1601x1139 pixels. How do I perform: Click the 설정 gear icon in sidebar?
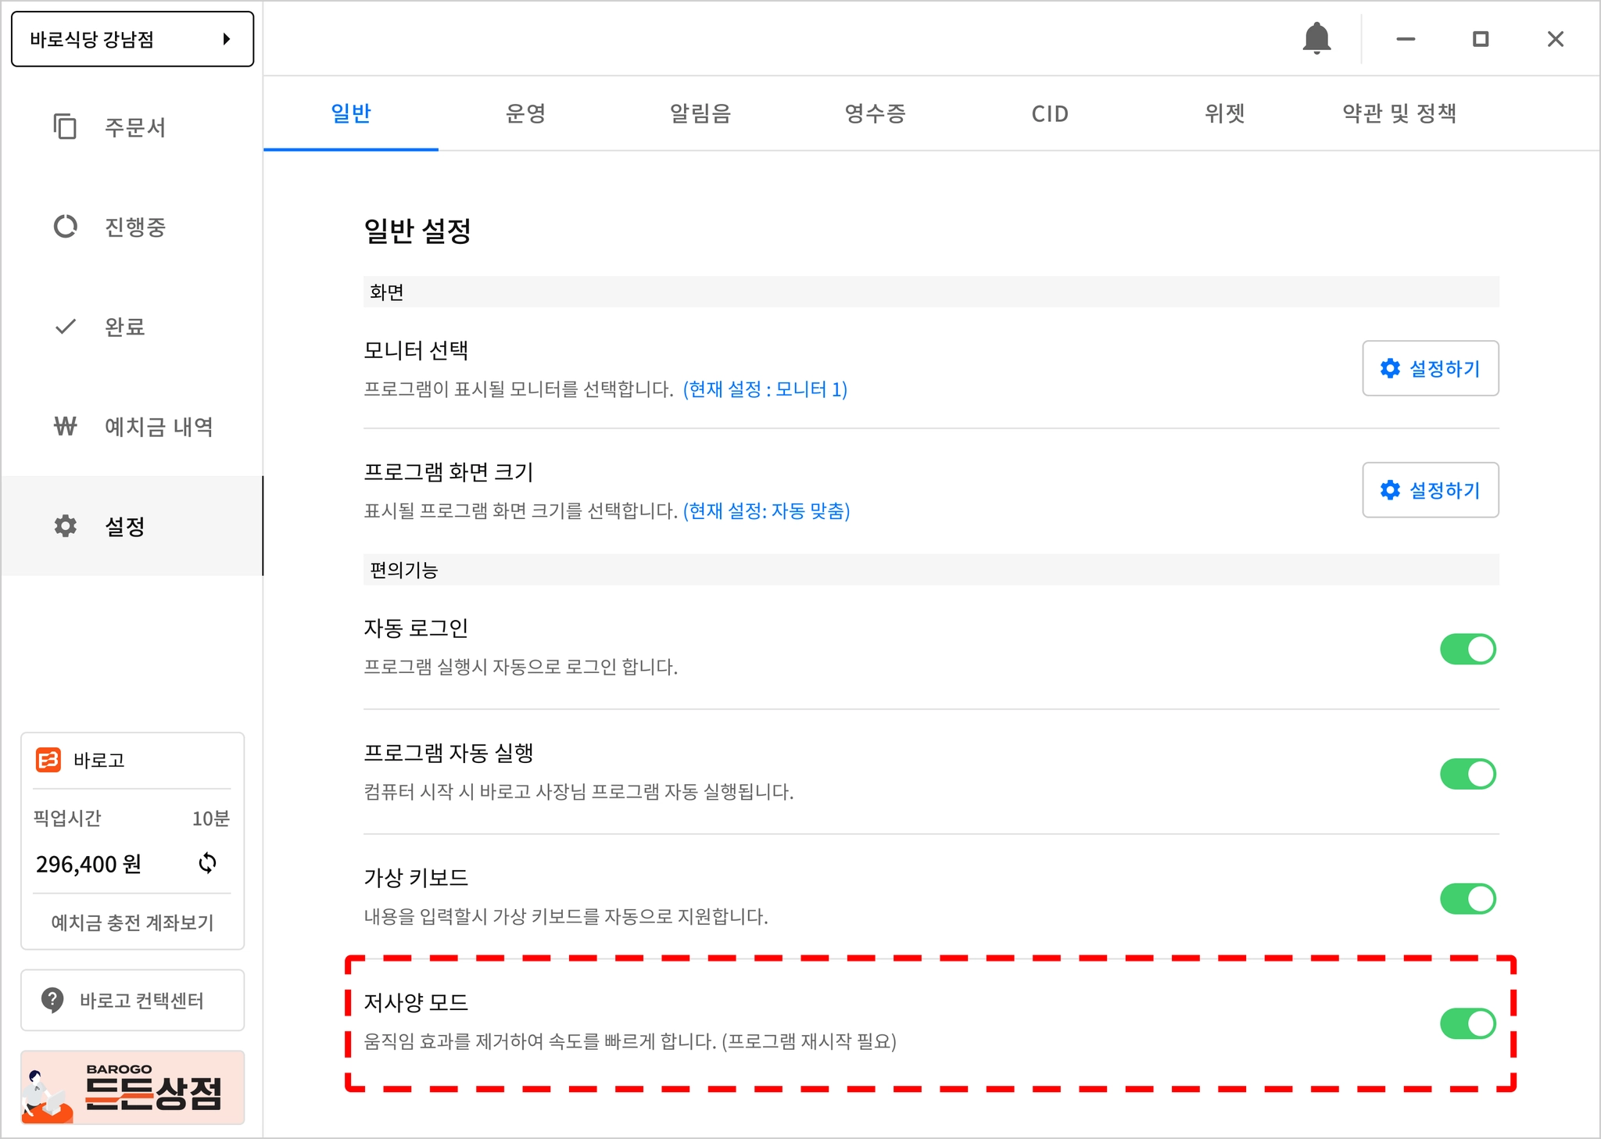tap(65, 526)
